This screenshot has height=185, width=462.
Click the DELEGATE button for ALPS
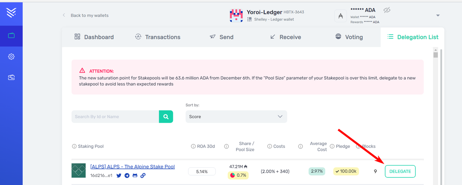tap(400, 171)
